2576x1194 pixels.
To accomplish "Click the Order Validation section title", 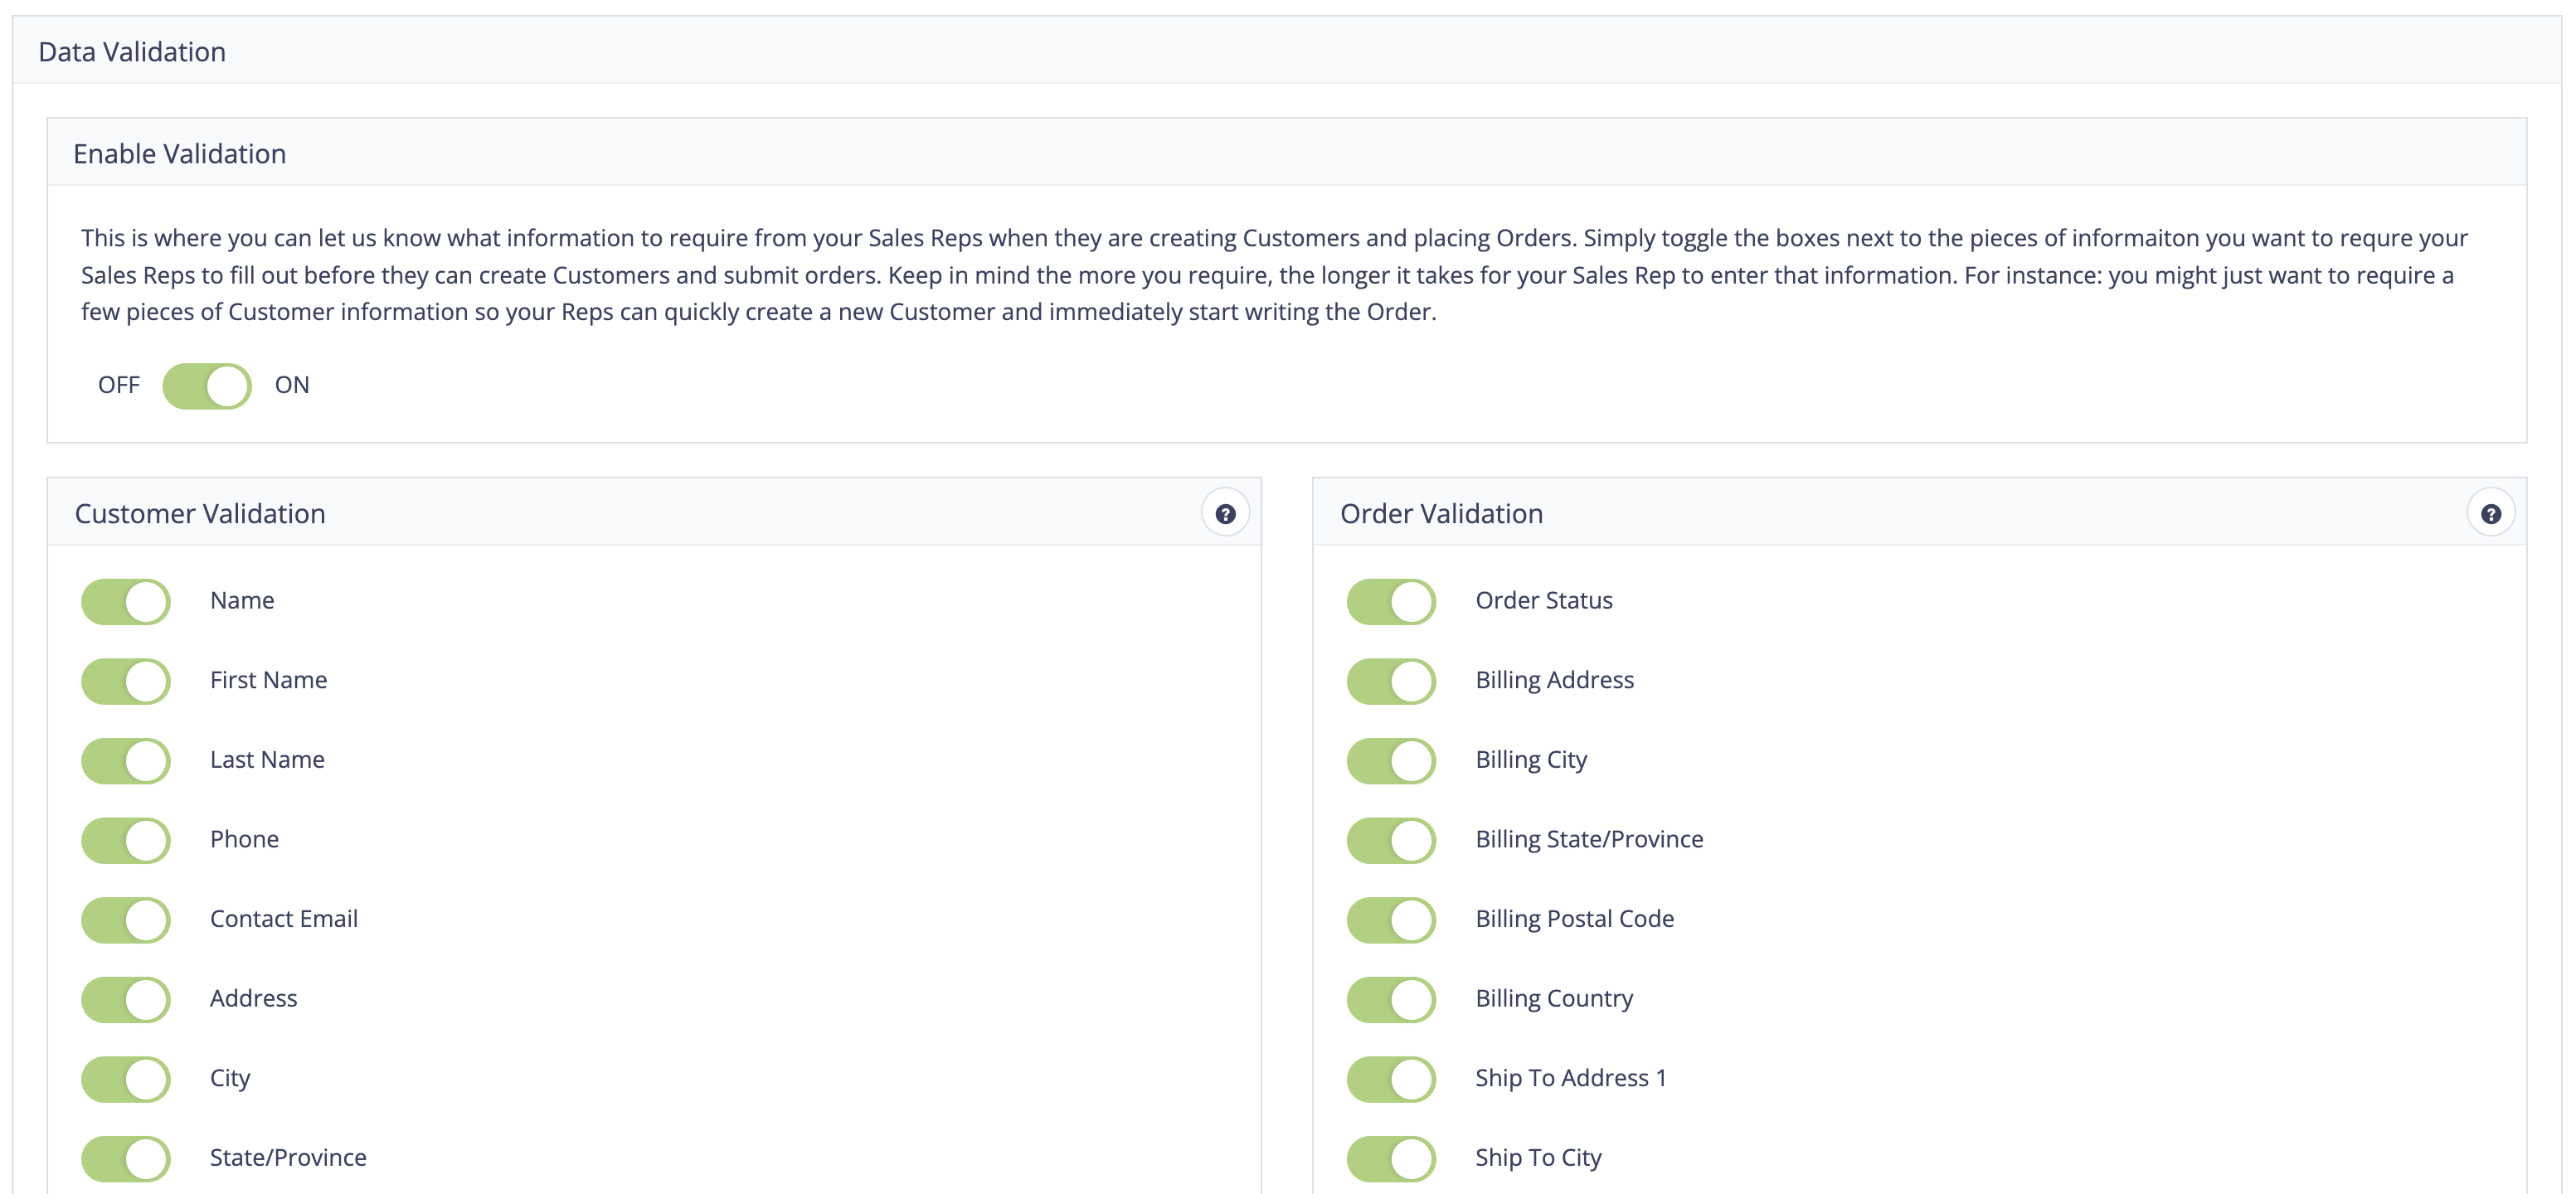I will (x=1441, y=514).
